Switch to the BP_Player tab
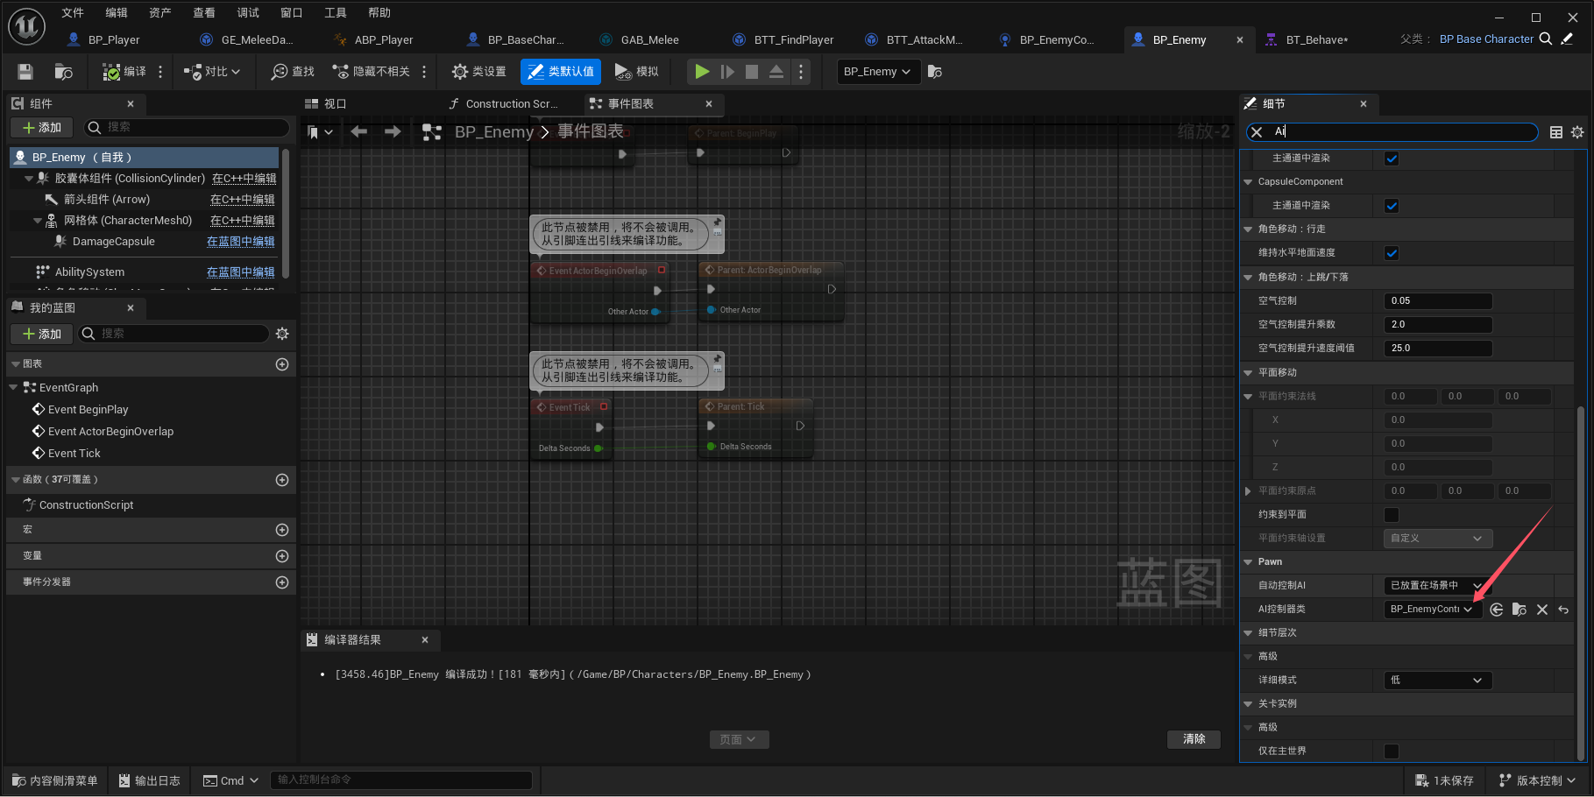This screenshot has width=1594, height=797. 113,39
